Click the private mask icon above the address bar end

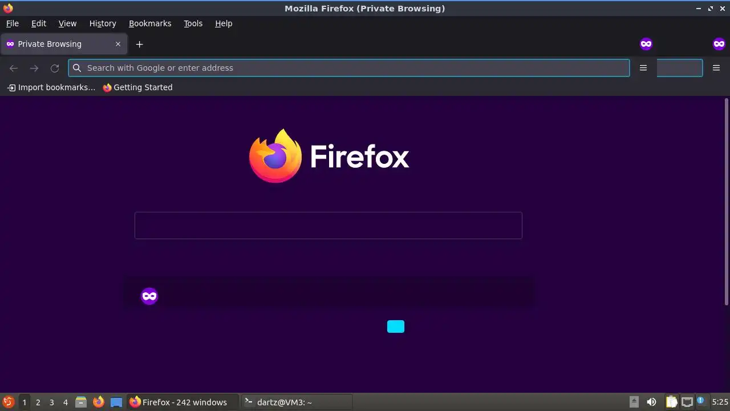point(646,44)
